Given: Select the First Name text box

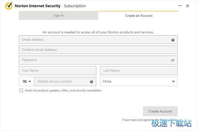Looking at the screenshot, I should click(x=57, y=70).
